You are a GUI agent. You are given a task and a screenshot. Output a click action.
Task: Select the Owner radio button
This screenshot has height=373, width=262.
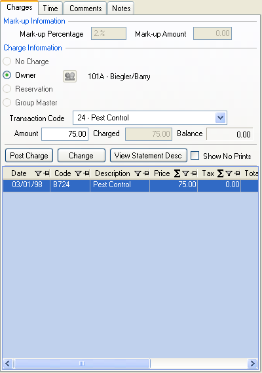[7, 75]
